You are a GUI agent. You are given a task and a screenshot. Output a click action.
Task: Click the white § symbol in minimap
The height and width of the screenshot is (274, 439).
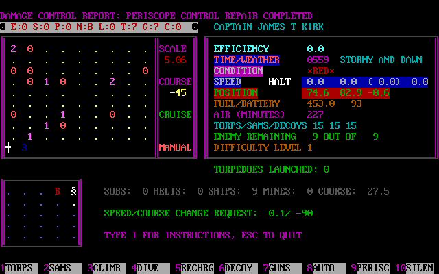click(73, 192)
